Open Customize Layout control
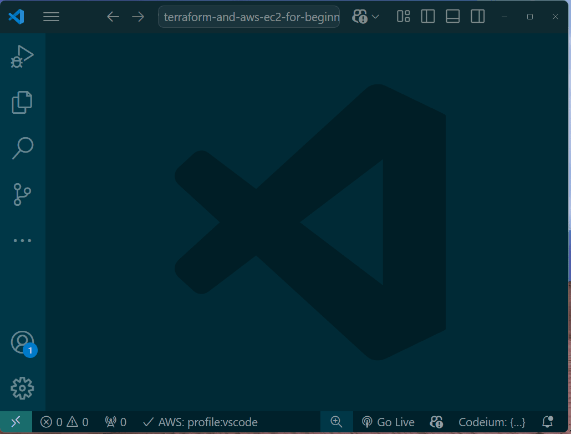 click(x=403, y=17)
